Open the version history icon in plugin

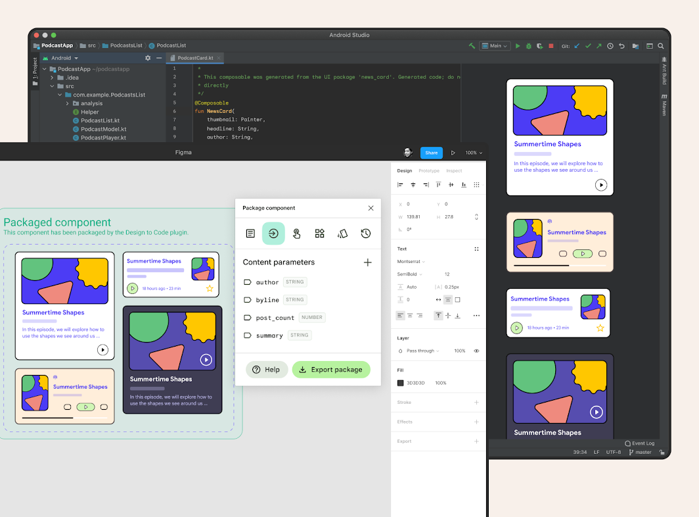(365, 233)
